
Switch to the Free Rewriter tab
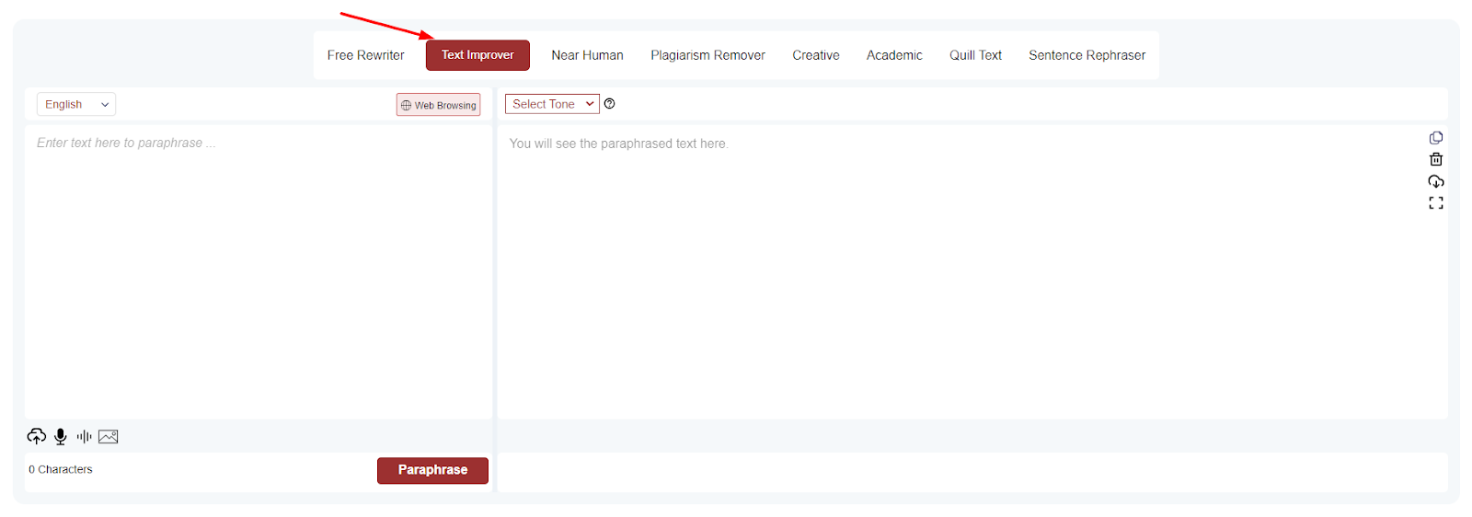click(365, 55)
